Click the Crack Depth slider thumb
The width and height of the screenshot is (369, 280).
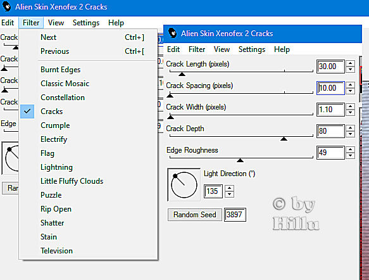tap(284, 139)
